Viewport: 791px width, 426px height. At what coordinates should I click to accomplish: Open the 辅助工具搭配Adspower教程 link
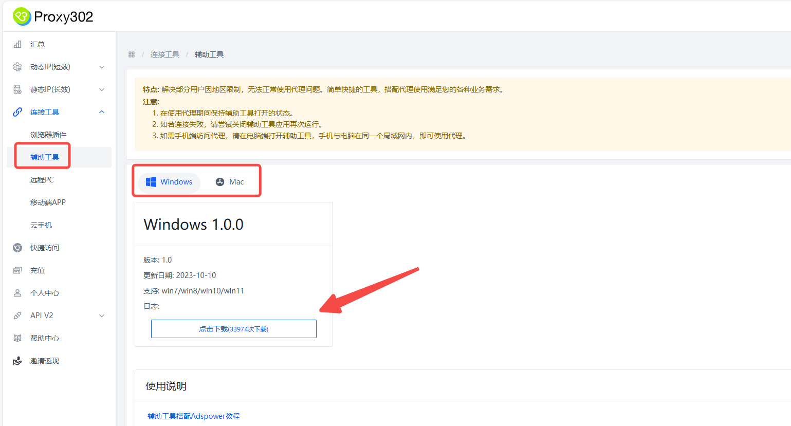(193, 416)
